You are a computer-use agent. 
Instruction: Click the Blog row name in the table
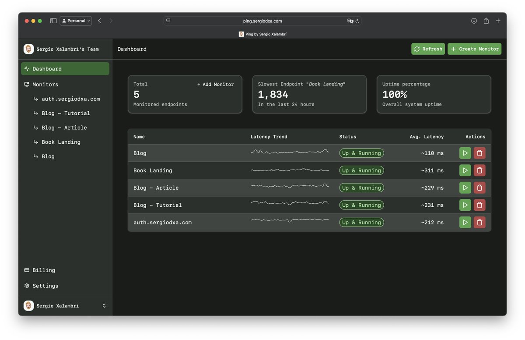[140, 153]
